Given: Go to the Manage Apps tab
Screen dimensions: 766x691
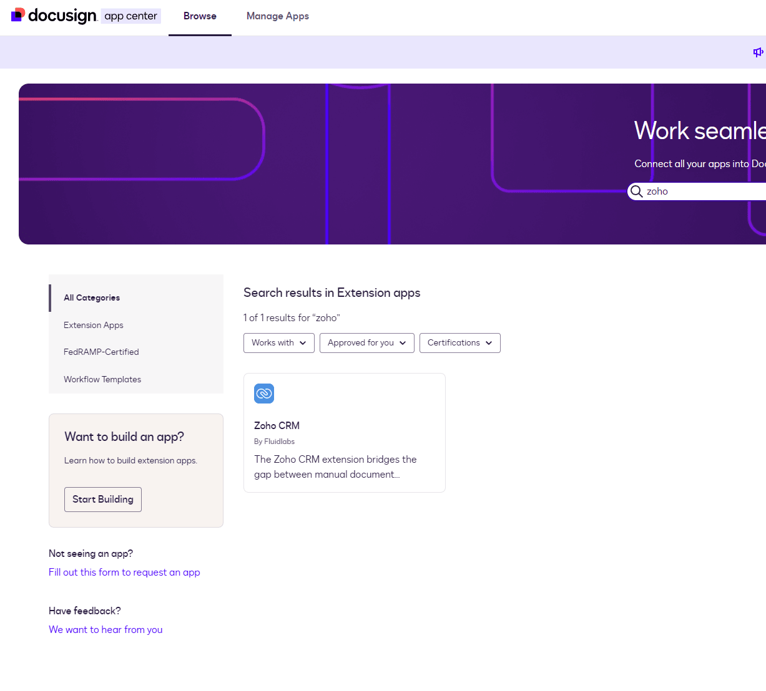Looking at the screenshot, I should [277, 16].
